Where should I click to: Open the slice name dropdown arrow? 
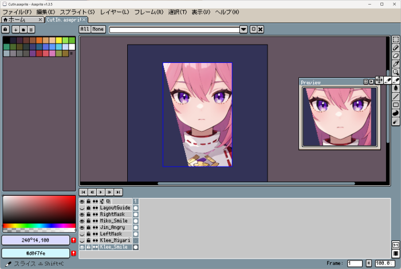pos(243,29)
